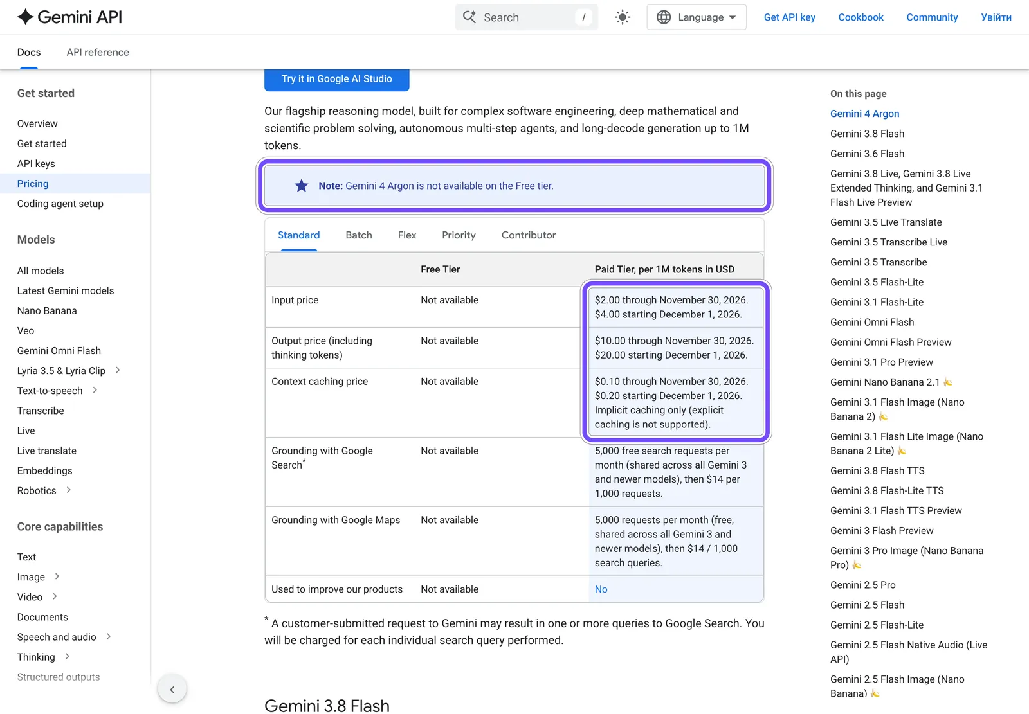The height and width of the screenshot is (714, 1029).
Task: Collapse the sidebar with the chevron button
Action: click(172, 690)
